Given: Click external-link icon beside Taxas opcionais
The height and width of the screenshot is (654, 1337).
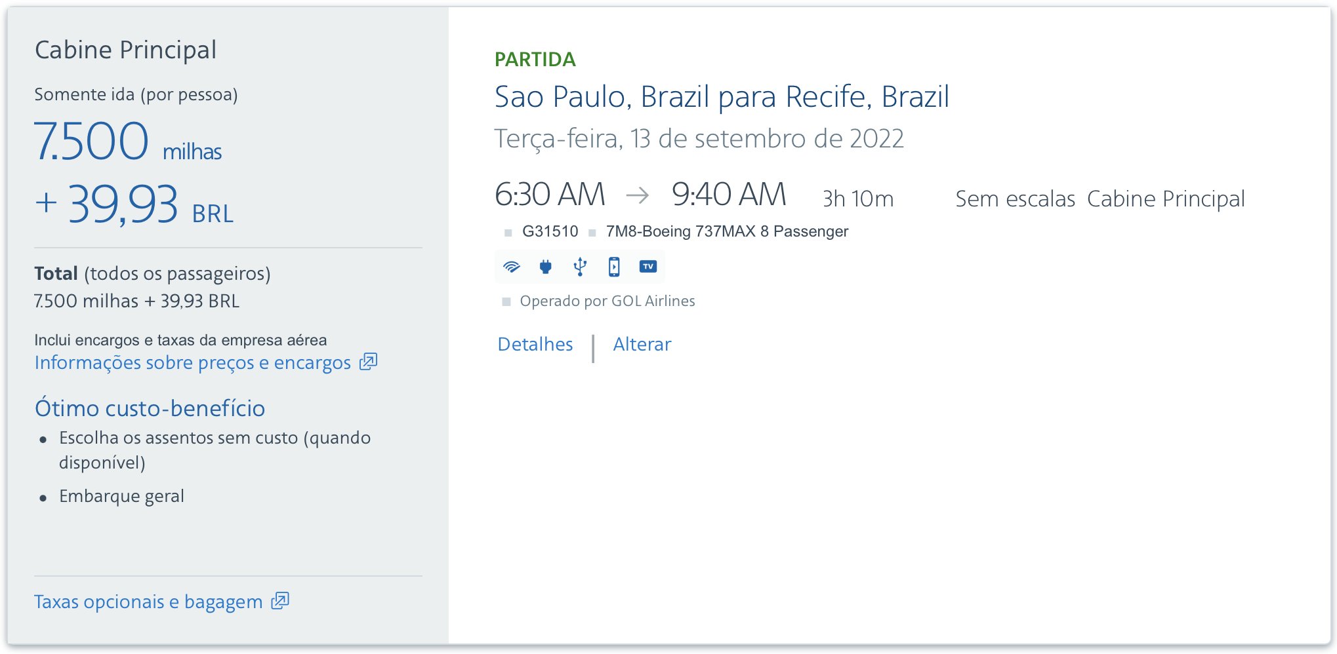Looking at the screenshot, I should pos(280,601).
